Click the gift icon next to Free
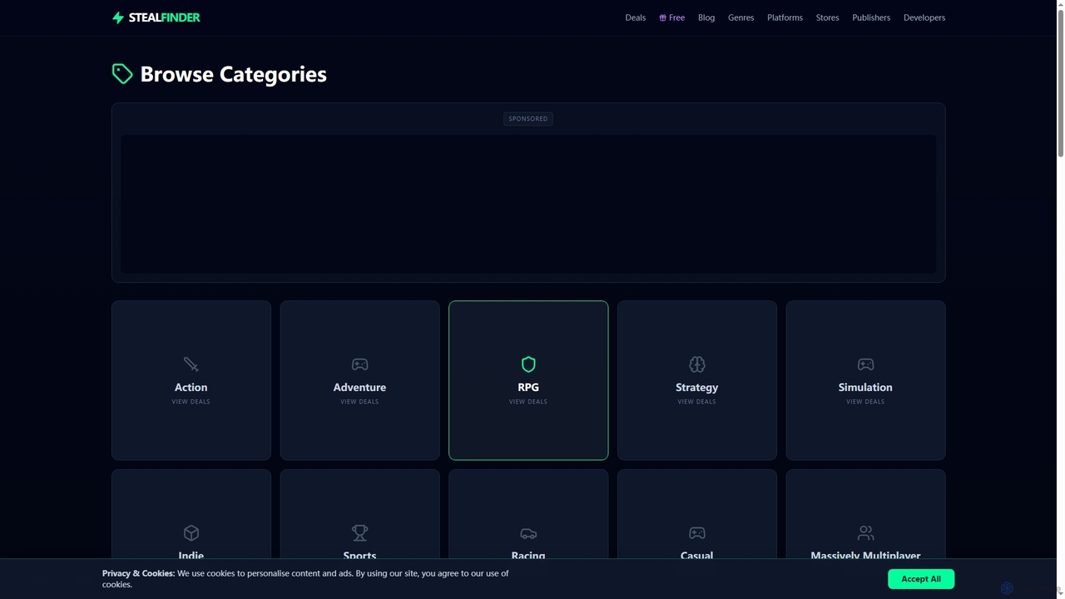This screenshot has height=599, width=1065. click(x=662, y=17)
